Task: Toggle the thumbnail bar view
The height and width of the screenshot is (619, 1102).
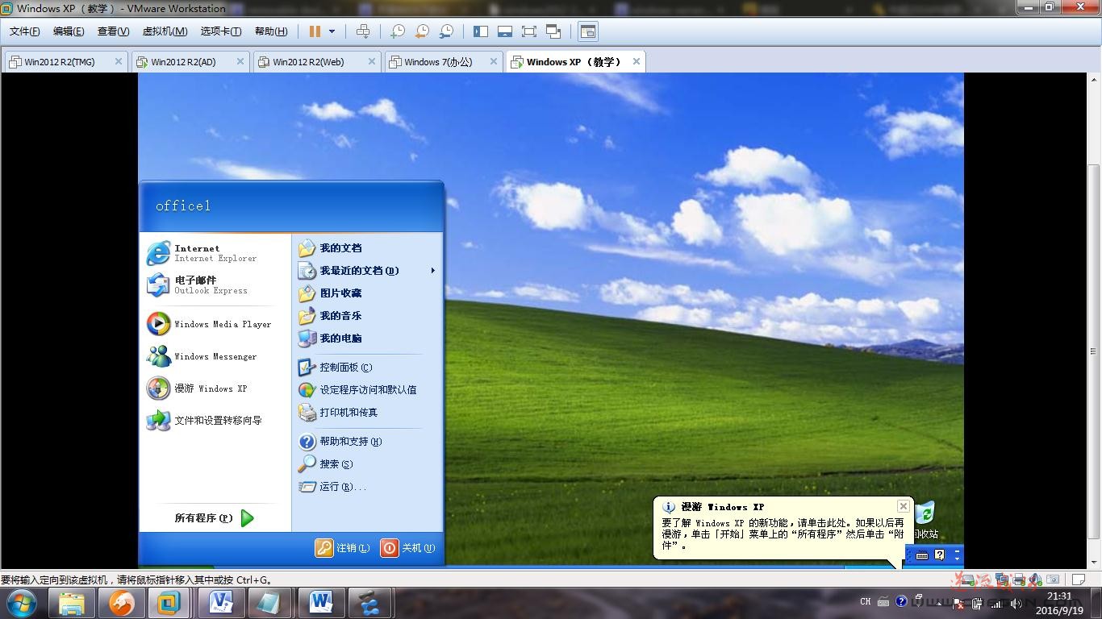Action: 505,31
